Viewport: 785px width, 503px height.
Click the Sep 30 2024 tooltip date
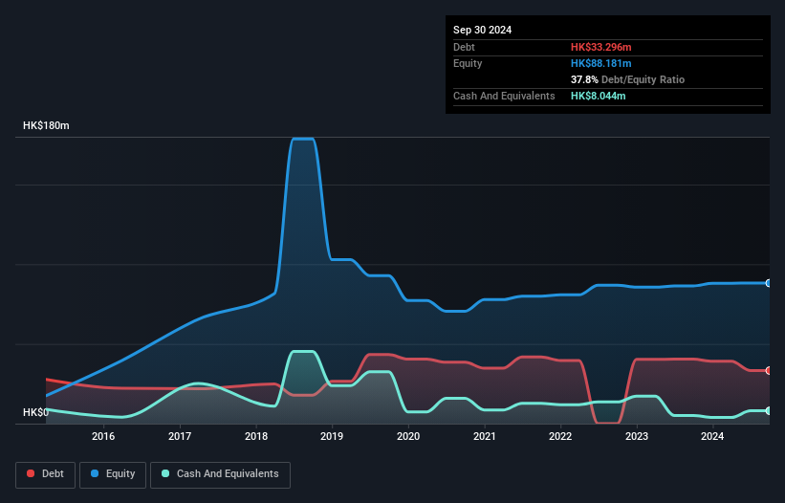click(x=483, y=30)
